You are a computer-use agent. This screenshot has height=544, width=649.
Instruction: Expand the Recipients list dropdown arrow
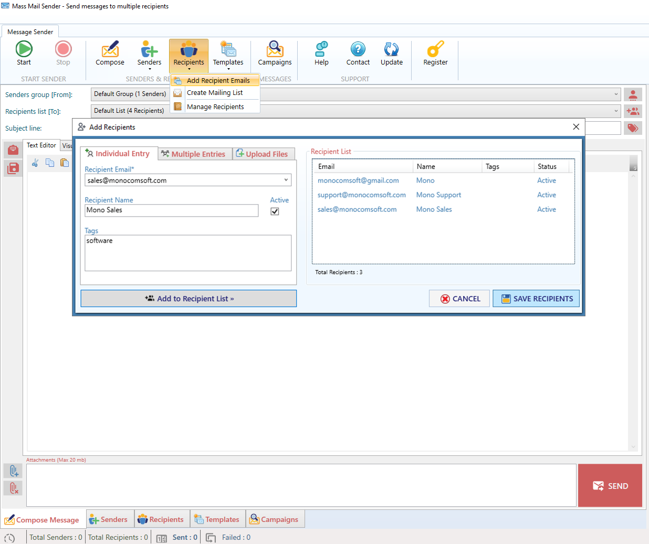(616, 111)
